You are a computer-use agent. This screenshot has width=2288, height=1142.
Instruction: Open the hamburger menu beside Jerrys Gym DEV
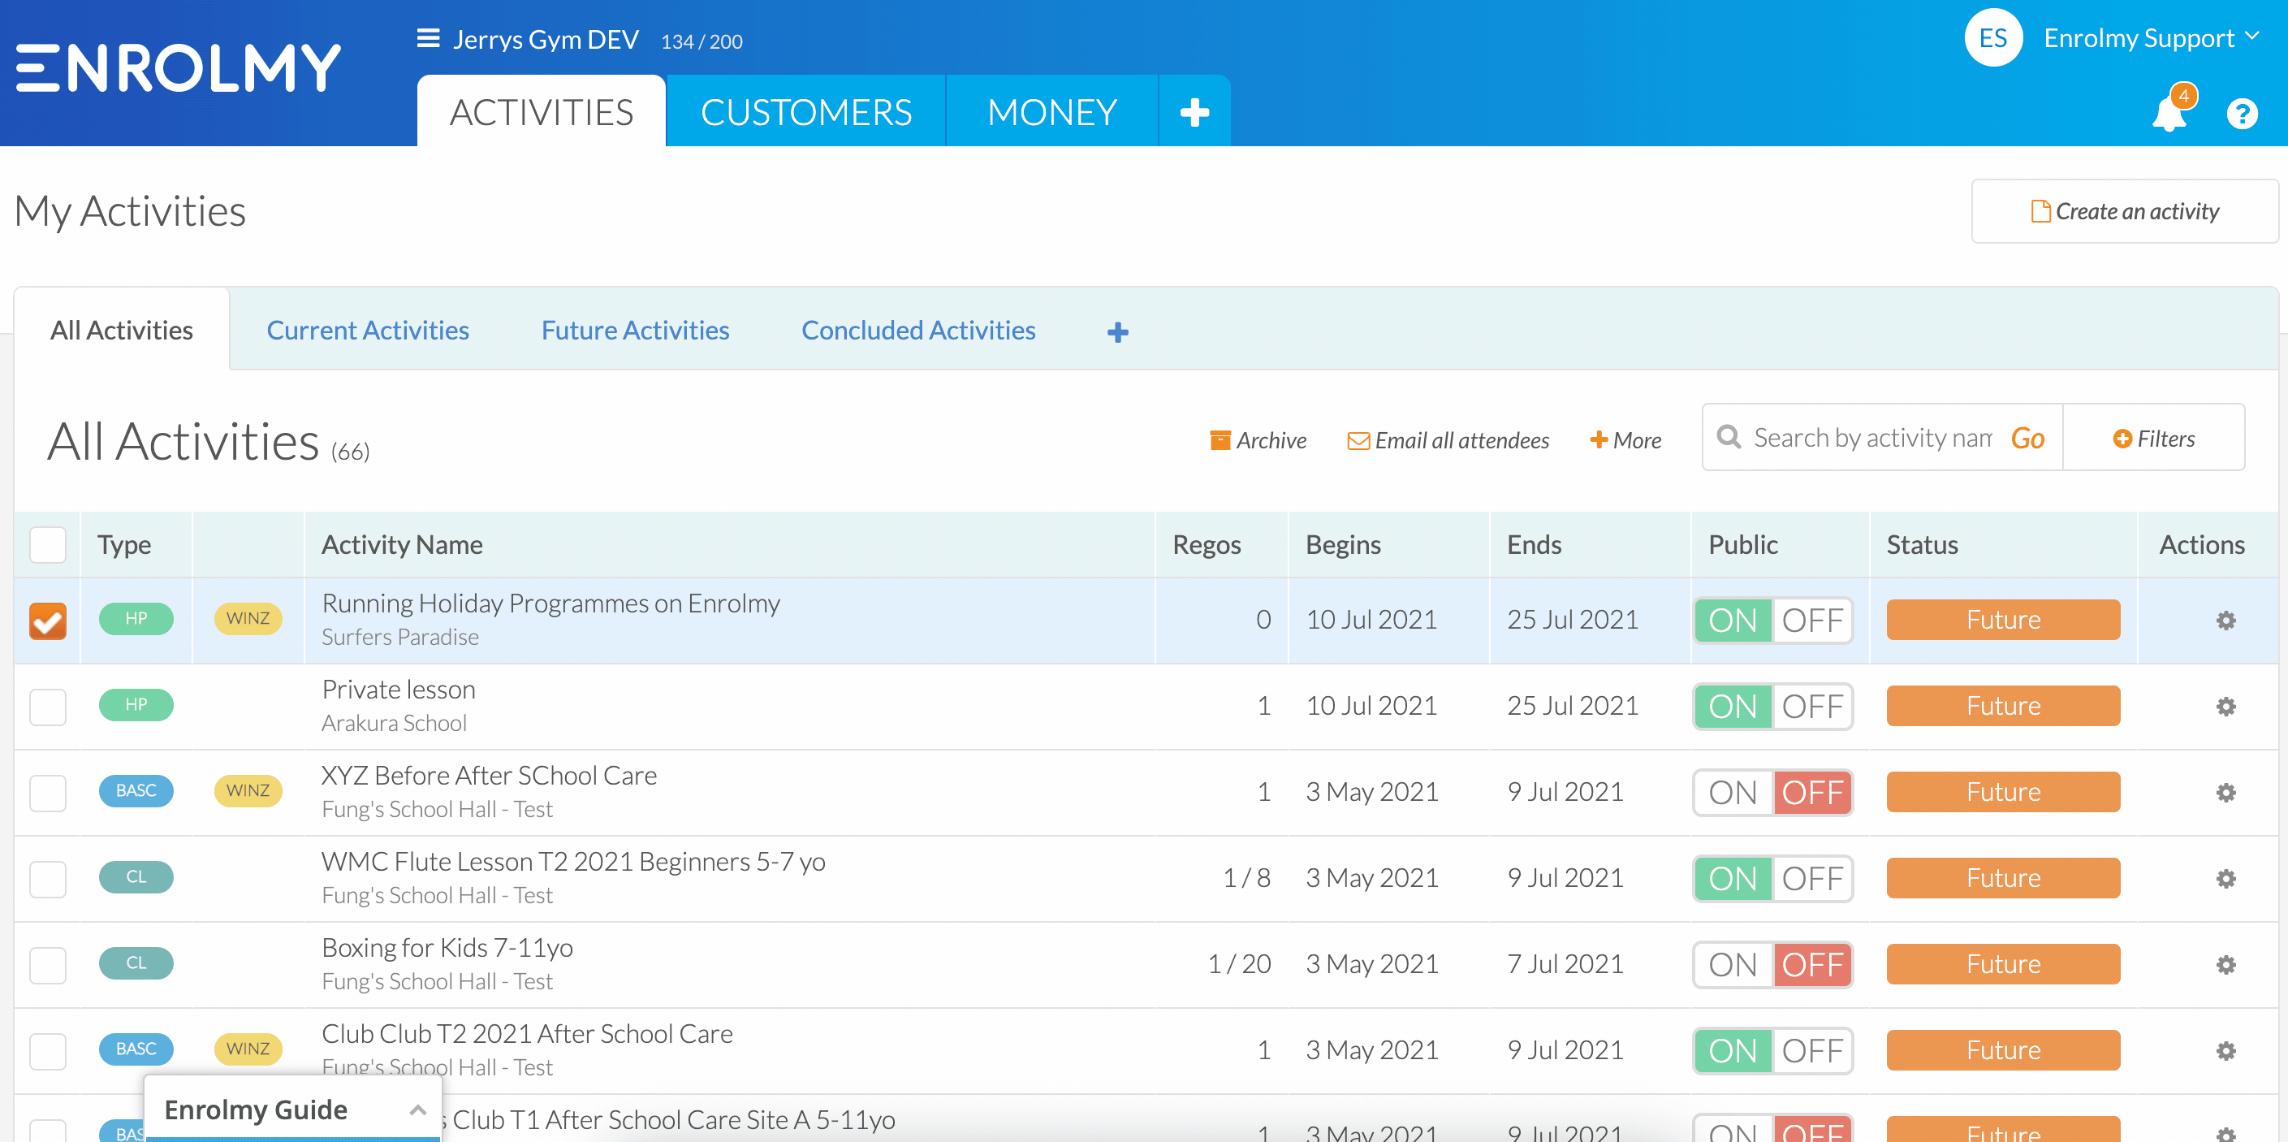428,39
